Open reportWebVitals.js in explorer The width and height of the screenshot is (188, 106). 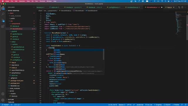(18, 70)
